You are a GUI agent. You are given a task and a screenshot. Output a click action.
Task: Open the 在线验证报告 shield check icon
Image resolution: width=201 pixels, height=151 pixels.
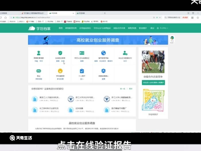coord(60,53)
